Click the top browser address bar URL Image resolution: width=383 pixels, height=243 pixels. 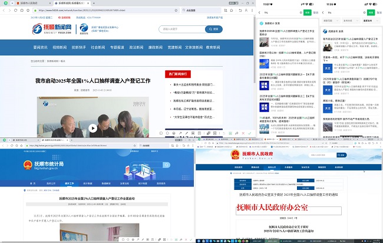(82, 10)
